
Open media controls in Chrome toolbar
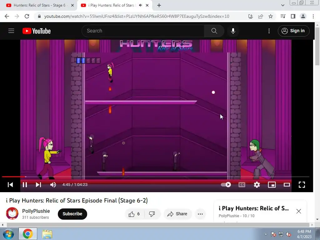click(x=283, y=16)
